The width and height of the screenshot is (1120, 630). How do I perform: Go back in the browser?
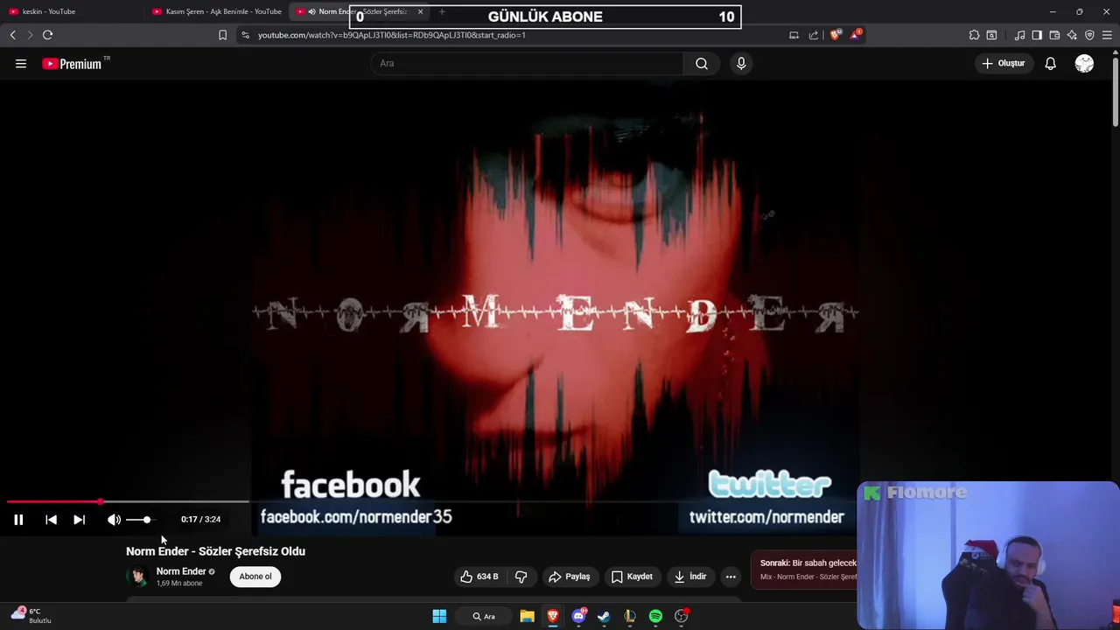[13, 35]
